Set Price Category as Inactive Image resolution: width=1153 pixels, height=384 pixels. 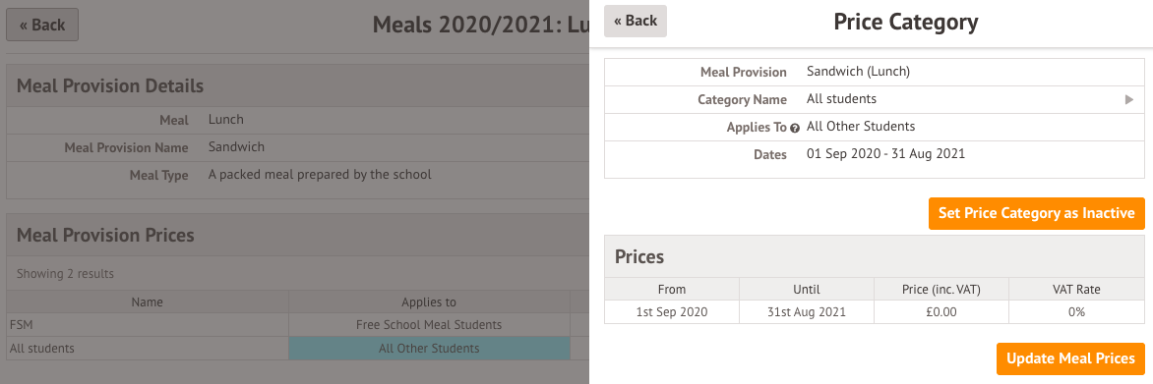tap(1037, 213)
